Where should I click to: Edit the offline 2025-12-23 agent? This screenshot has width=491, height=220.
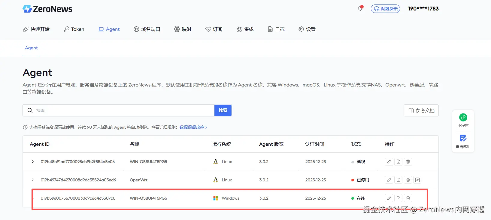click(389, 162)
